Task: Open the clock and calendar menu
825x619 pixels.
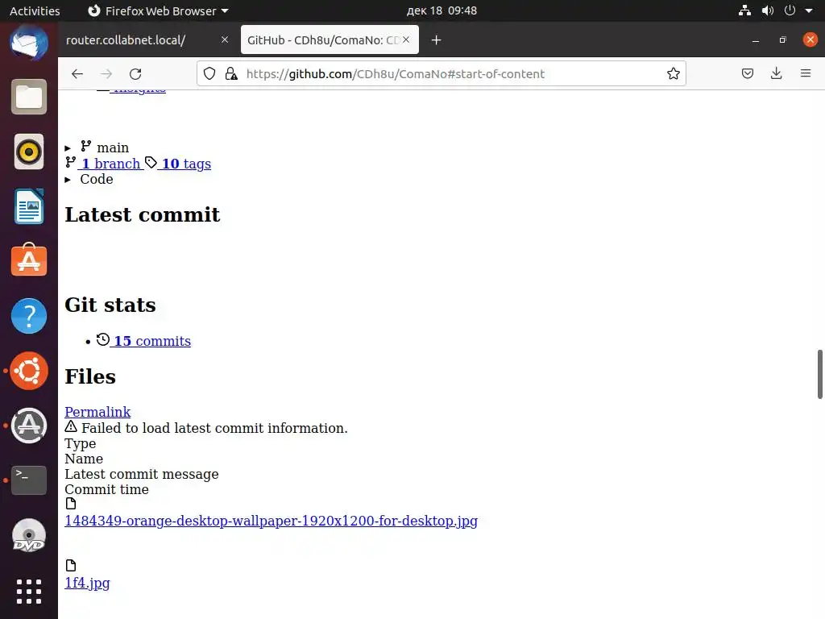Action: [442, 10]
